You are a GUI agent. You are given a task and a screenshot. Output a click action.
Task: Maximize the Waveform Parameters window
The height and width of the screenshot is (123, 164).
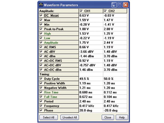click(120, 5)
